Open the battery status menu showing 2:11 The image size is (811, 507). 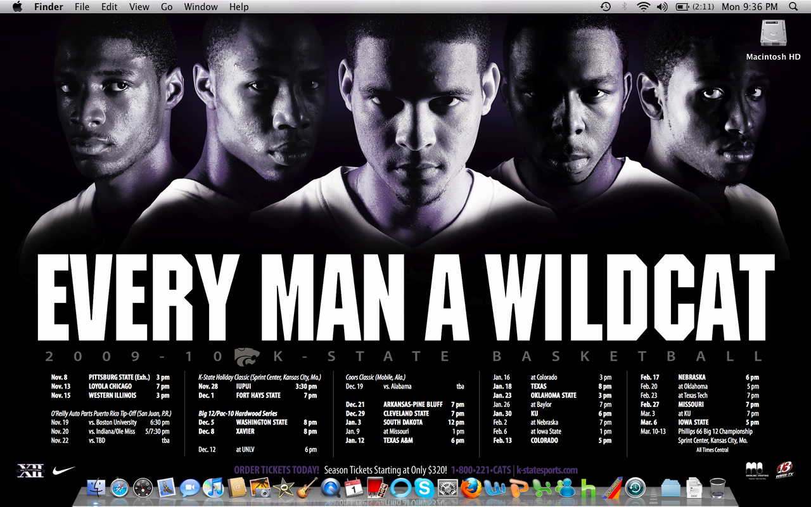(x=695, y=7)
